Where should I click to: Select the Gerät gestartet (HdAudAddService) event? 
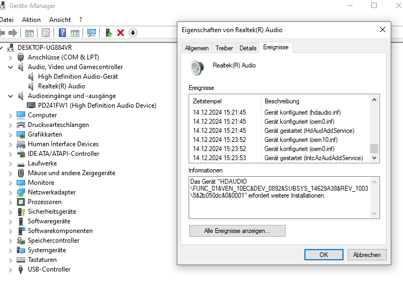280,131
